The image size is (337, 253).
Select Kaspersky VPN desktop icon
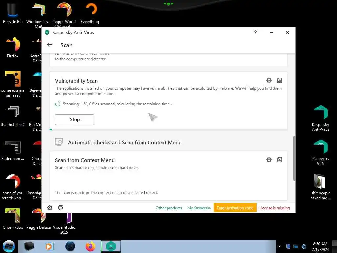[x=321, y=153]
